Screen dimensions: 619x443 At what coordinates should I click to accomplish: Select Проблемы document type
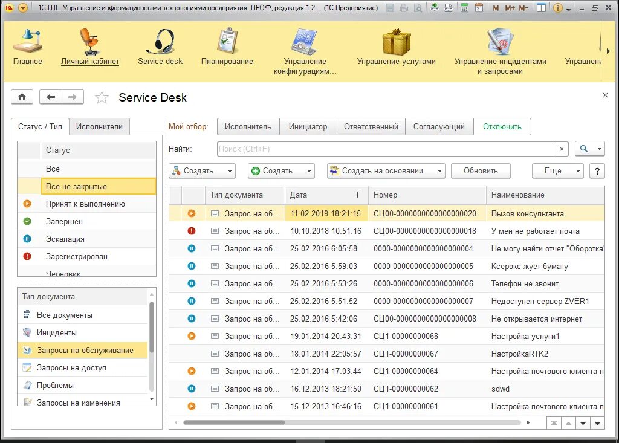(x=82, y=385)
